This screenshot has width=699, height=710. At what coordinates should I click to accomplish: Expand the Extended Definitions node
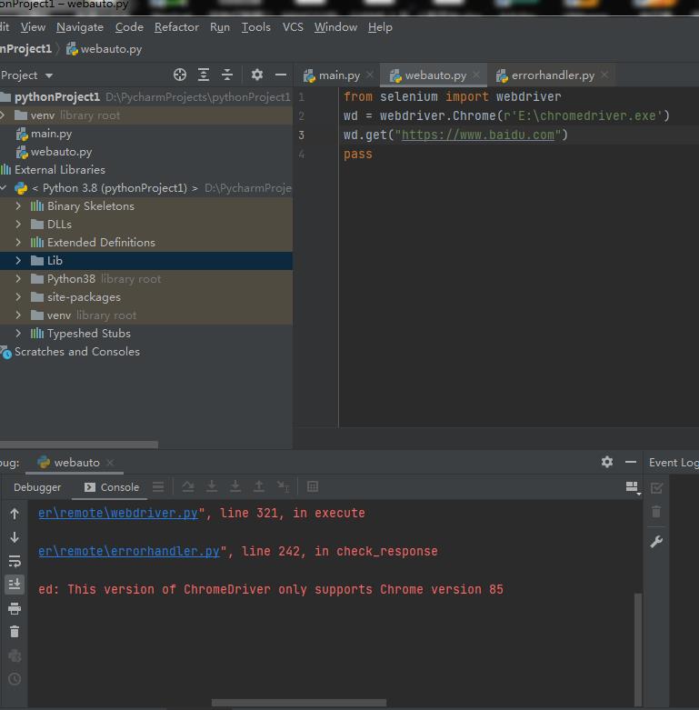tap(18, 242)
